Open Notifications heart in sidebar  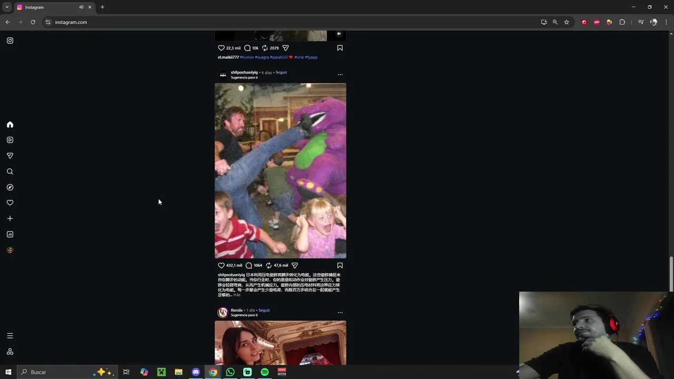click(x=10, y=203)
